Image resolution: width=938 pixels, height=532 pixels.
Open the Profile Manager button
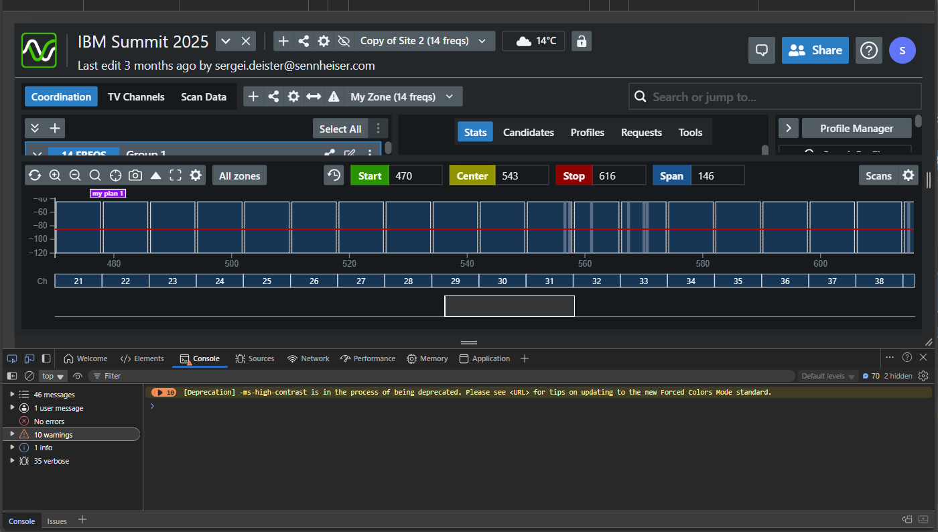(857, 128)
